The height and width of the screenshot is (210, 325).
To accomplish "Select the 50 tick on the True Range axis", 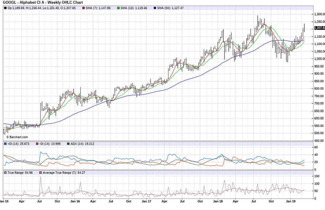I will (316, 191).
